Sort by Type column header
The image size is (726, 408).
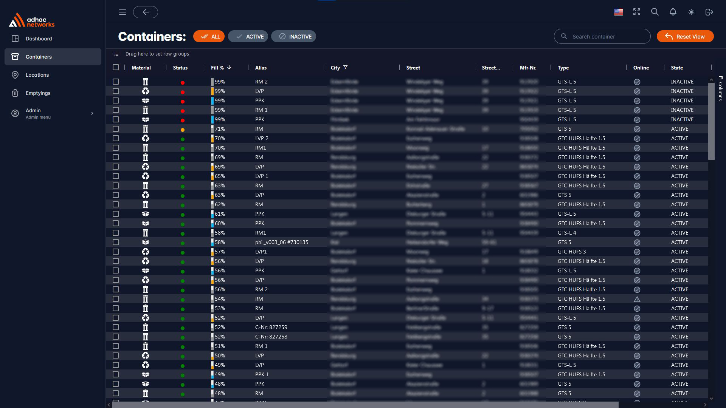tap(563, 68)
